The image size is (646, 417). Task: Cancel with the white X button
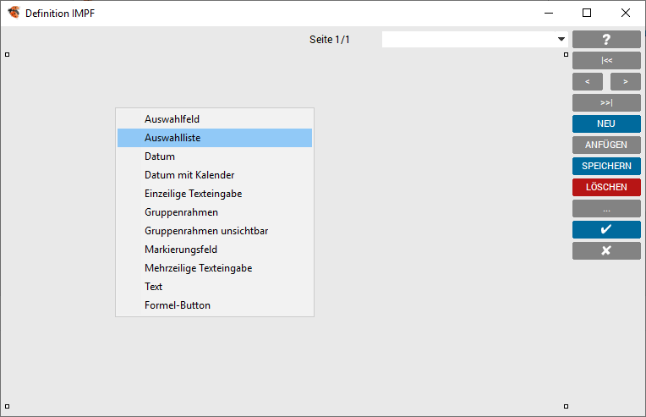pyautogui.click(x=606, y=250)
